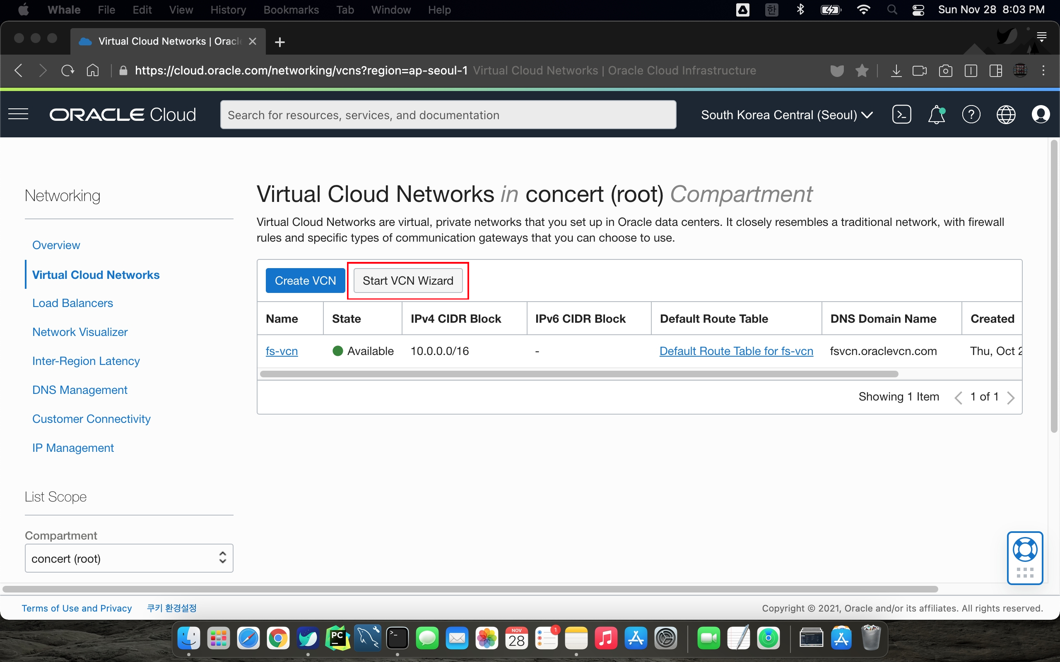Image resolution: width=1060 pixels, height=662 pixels.
Task: Open the Oracle Cloud hamburger navigation menu
Action: [x=18, y=115]
